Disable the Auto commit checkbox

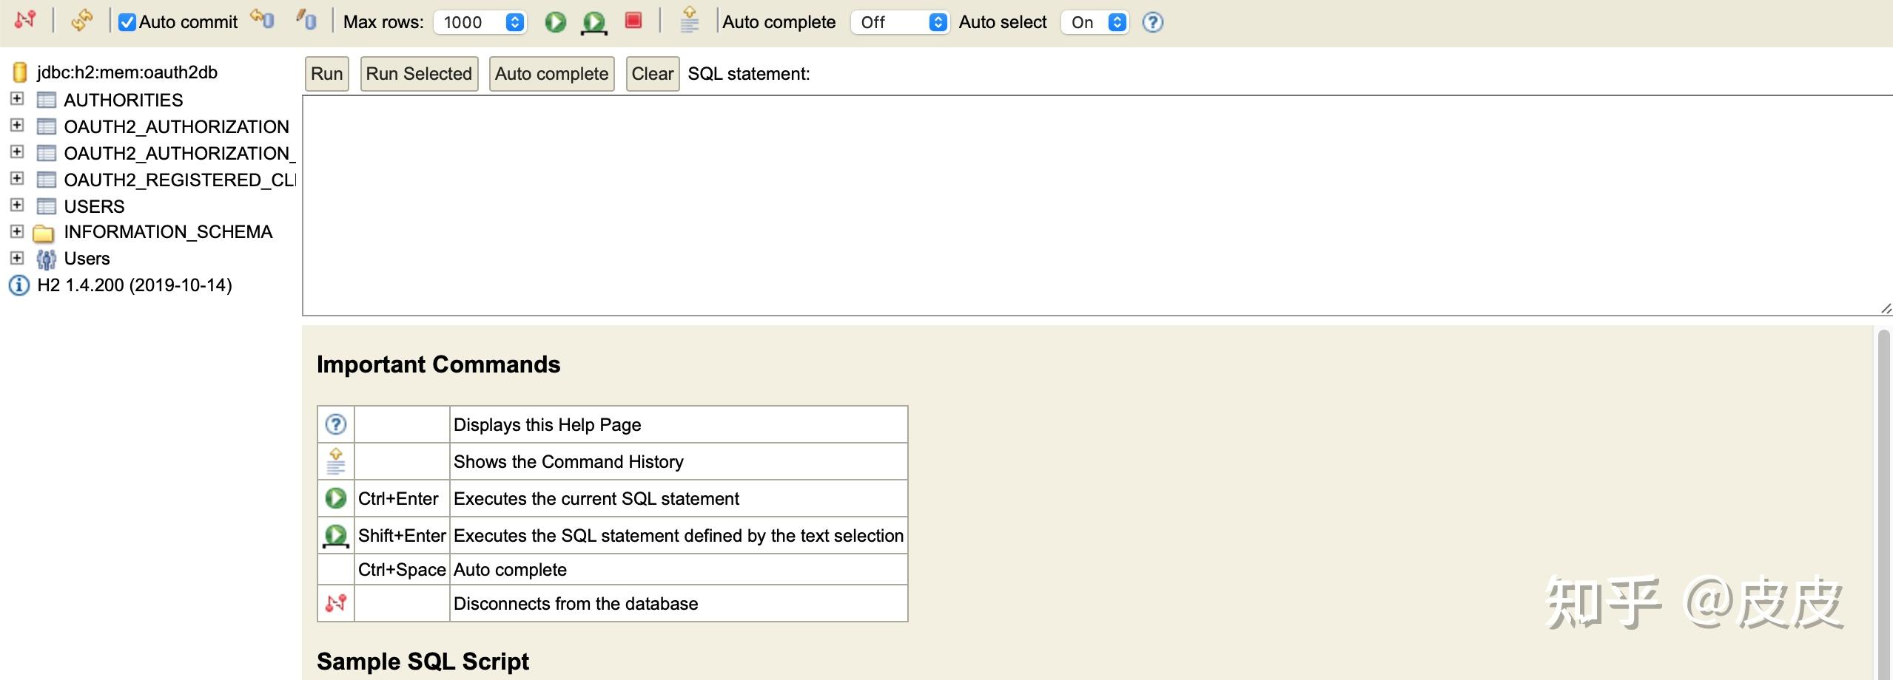[127, 21]
